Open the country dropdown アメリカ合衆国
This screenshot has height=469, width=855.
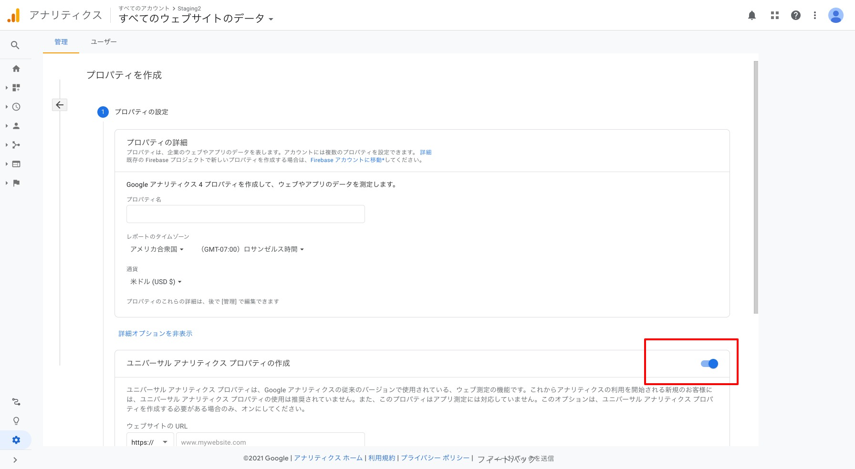click(x=157, y=249)
